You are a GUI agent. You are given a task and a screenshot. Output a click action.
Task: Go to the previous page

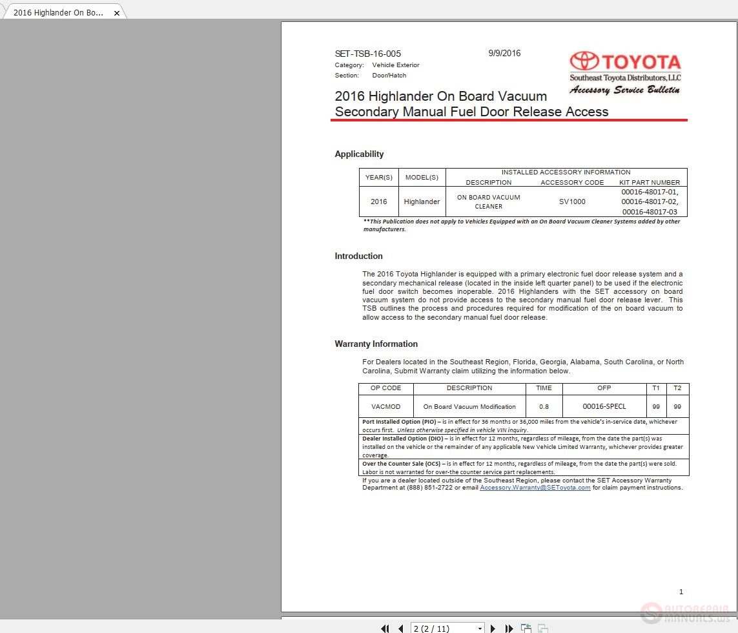click(401, 628)
